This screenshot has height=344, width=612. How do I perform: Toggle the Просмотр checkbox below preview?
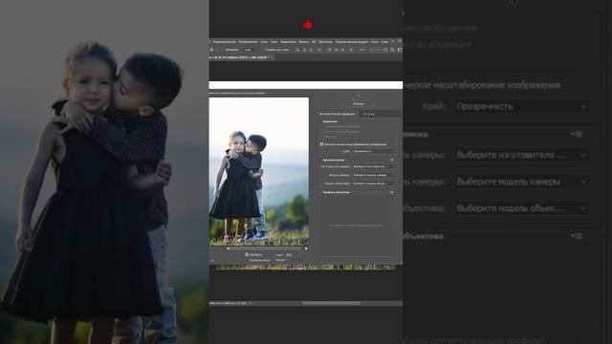pyautogui.click(x=247, y=255)
